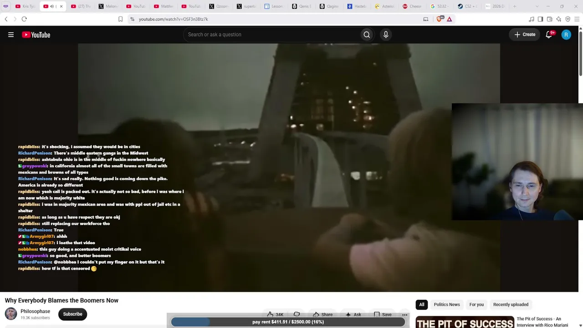This screenshot has height=328, width=583.
Task: Select the Politics News filter chip
Action: click(447, 304)
